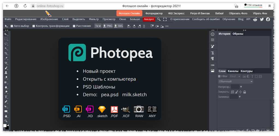Select the Crop tool in the toolbar
Screen dimensions: 279x136
(x=6, y=53)
